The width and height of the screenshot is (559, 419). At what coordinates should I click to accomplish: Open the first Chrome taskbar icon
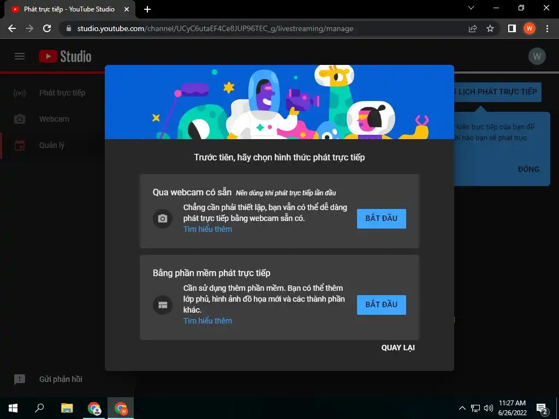point(94,408)
